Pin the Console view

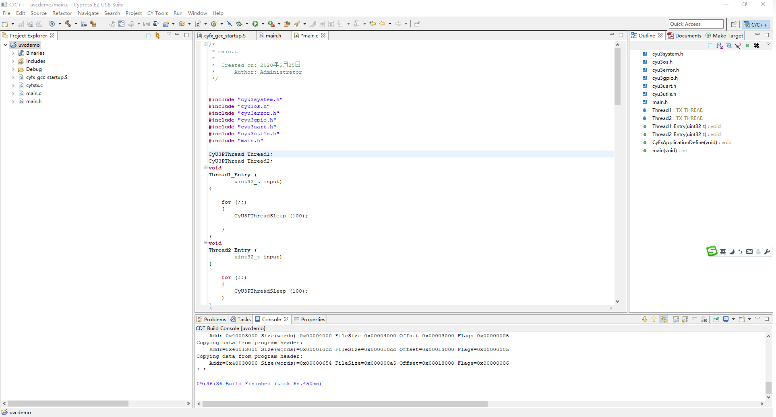point(716,319)
